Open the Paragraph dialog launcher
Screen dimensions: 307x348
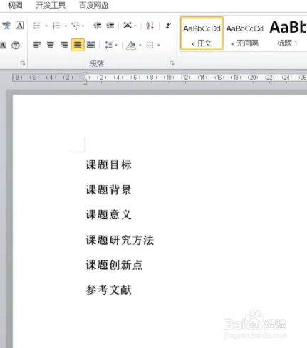pyautogui.click(x=172, y=63)
